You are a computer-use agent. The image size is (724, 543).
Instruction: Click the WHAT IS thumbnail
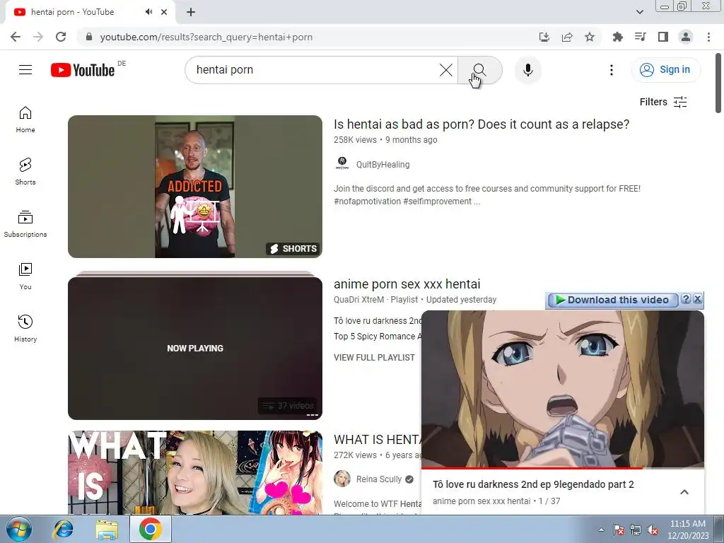(195, 473)
